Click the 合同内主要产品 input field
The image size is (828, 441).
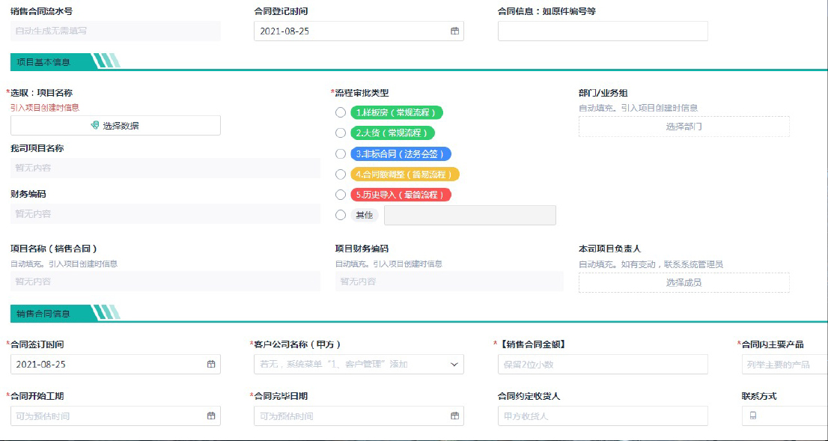click(x=785, y=365)
